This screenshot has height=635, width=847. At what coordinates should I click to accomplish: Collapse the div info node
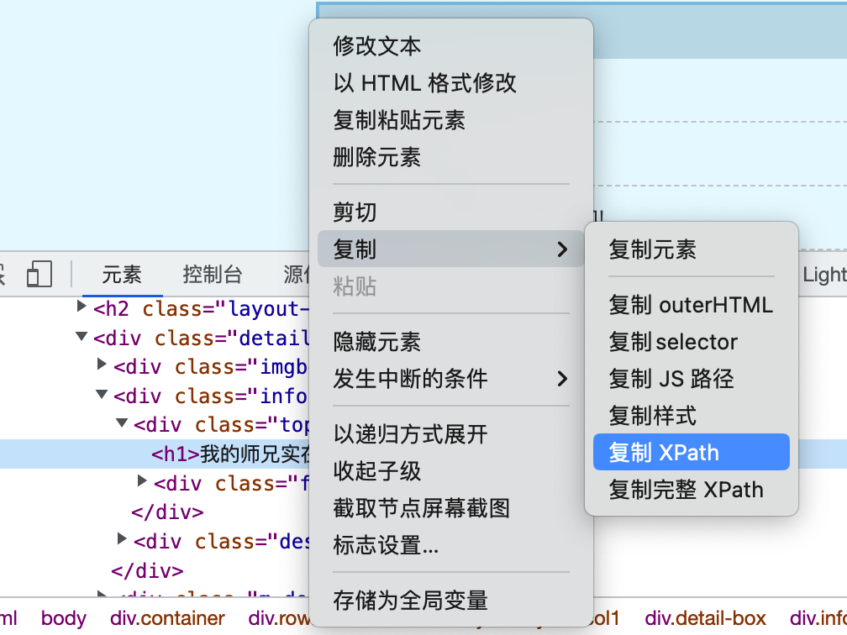pyautogui.click(x=102, y=394)
